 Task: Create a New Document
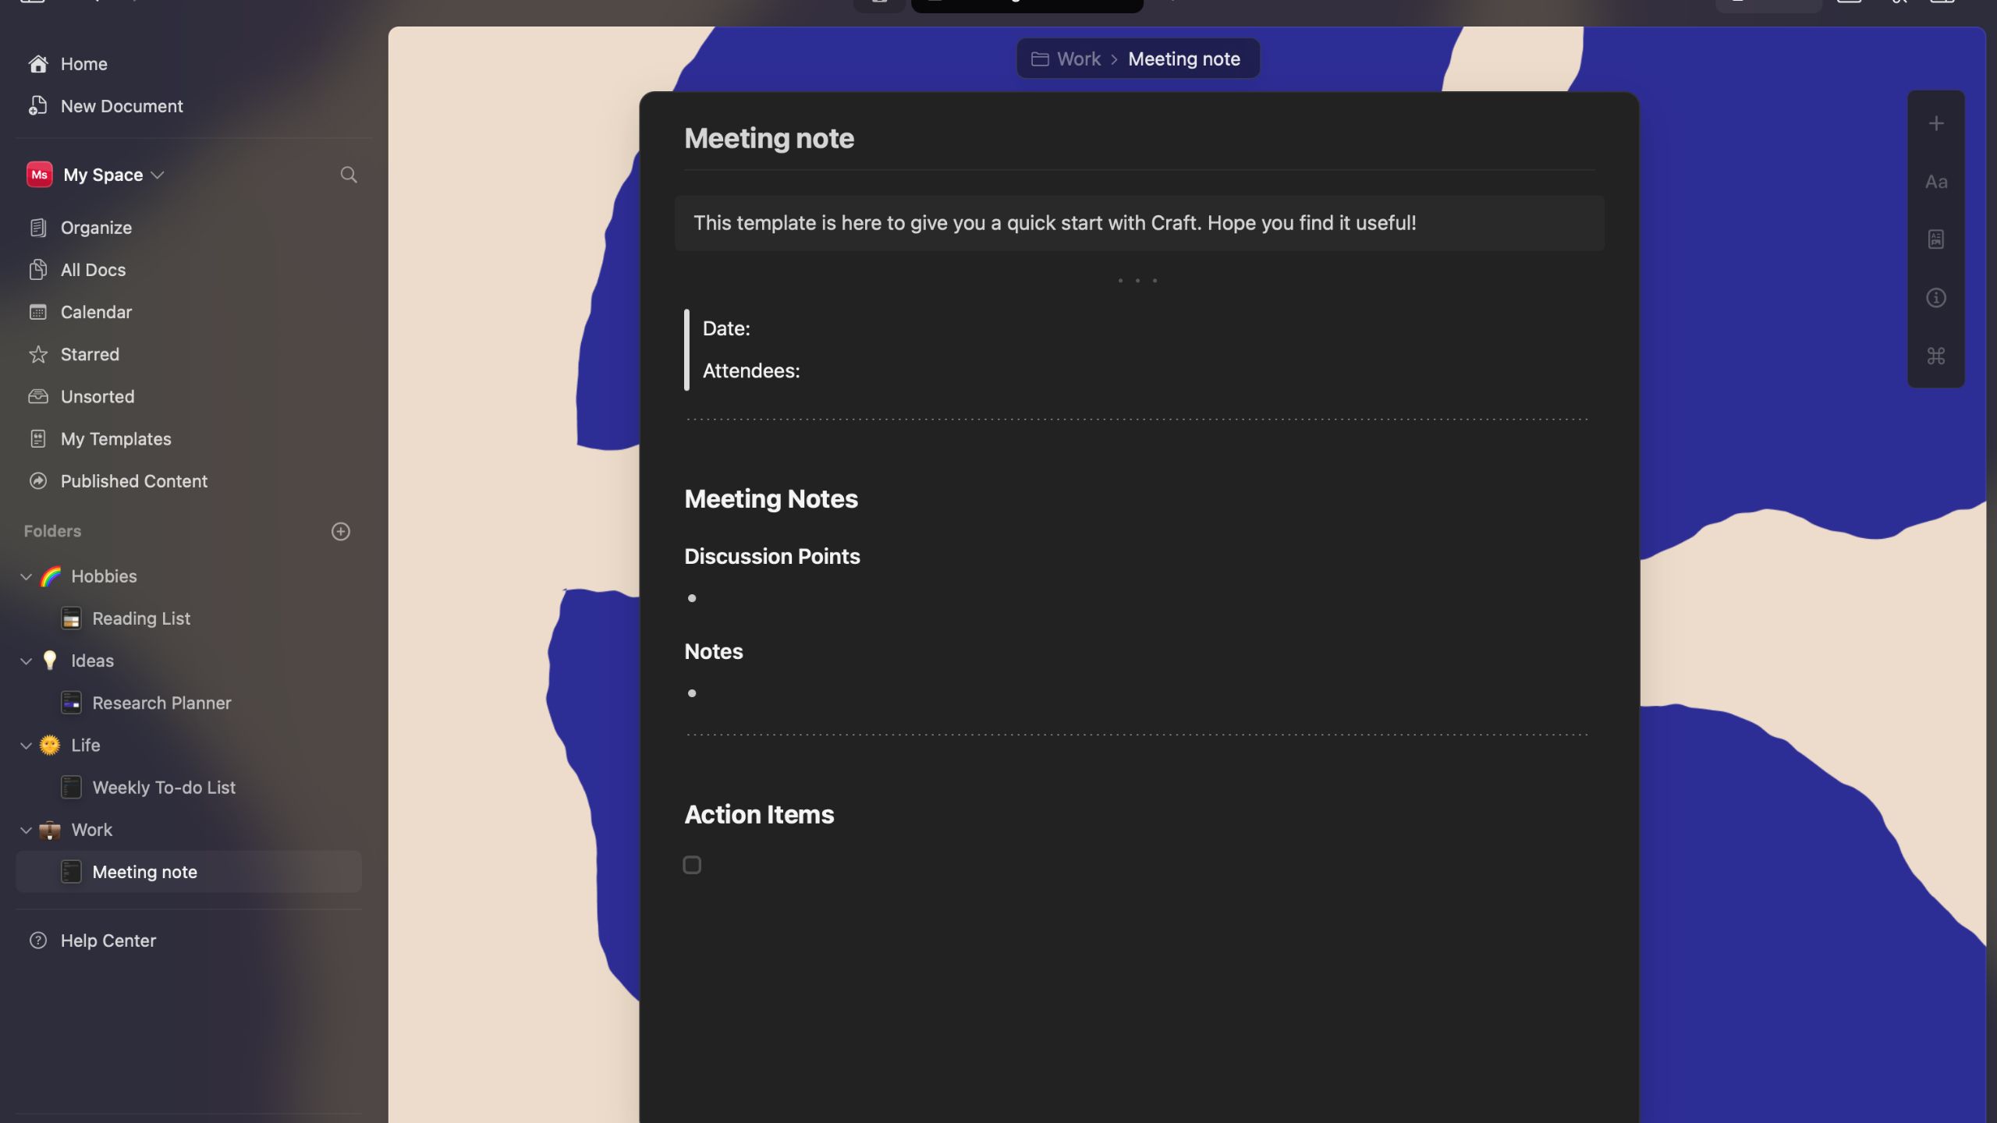(122, 105)
